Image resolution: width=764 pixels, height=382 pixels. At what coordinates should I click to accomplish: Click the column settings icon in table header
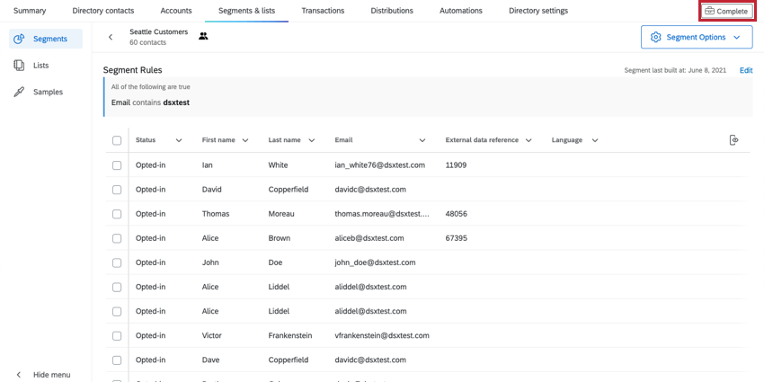tap(734, 140)
